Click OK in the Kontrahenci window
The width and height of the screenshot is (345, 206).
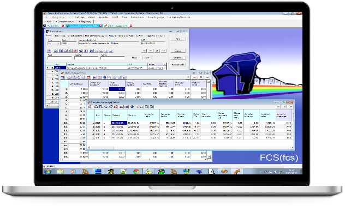tap(178, 39)
